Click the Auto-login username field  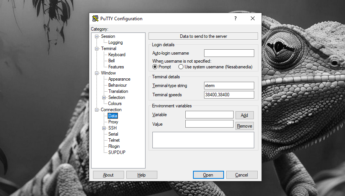point(229,53)
